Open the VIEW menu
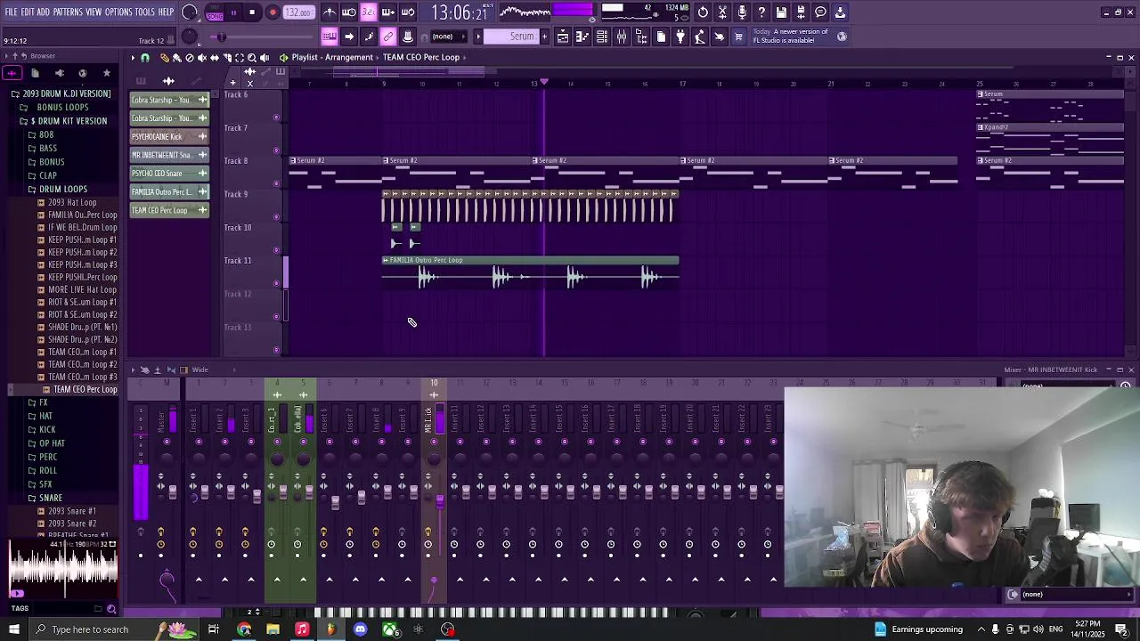 pos(94,12)
